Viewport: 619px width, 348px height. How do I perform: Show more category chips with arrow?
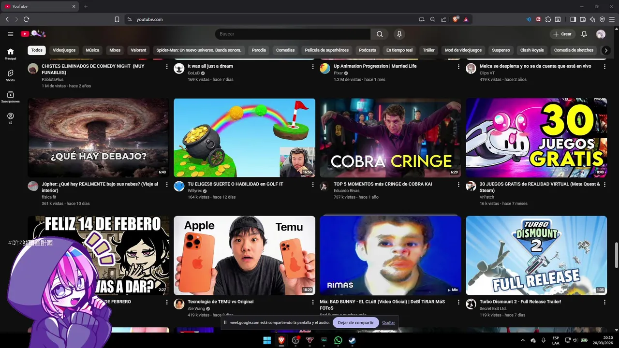point(605,50)
